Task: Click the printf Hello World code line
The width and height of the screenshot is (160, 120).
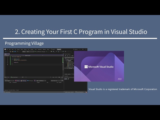Action: click(20, 60)
